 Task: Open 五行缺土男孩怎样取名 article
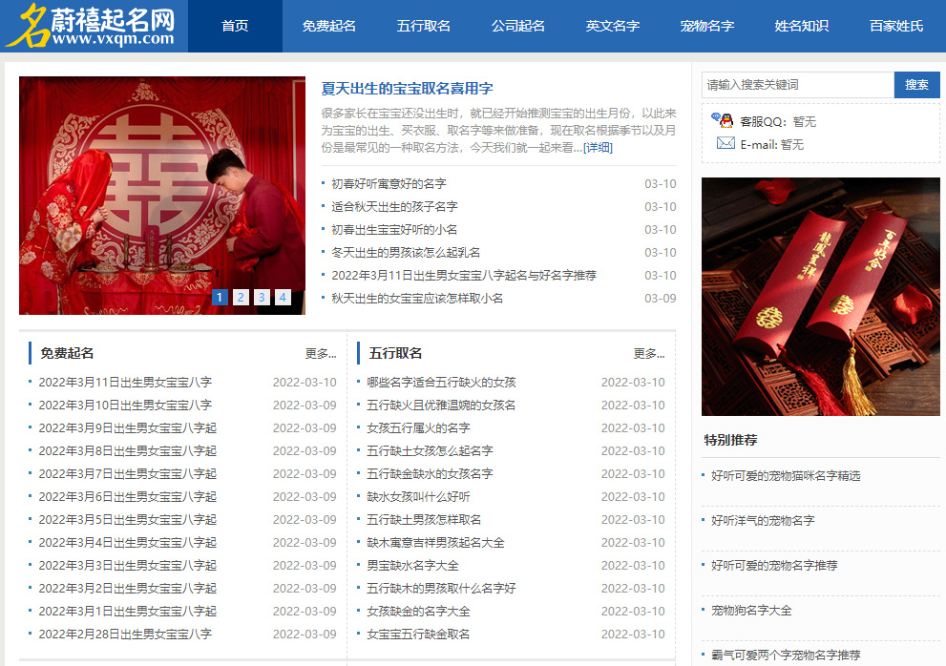pos(424,520)
